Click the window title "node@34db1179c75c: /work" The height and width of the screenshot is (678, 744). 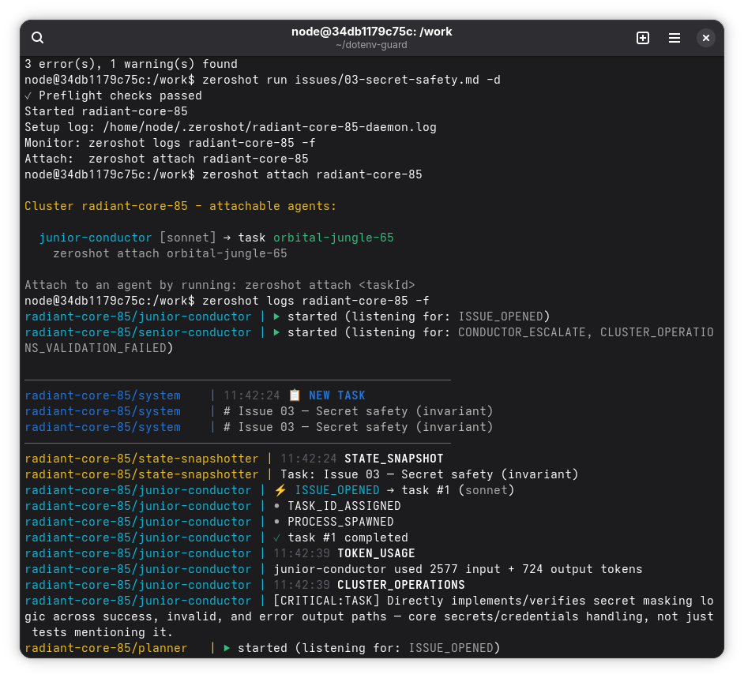point(371,32)
